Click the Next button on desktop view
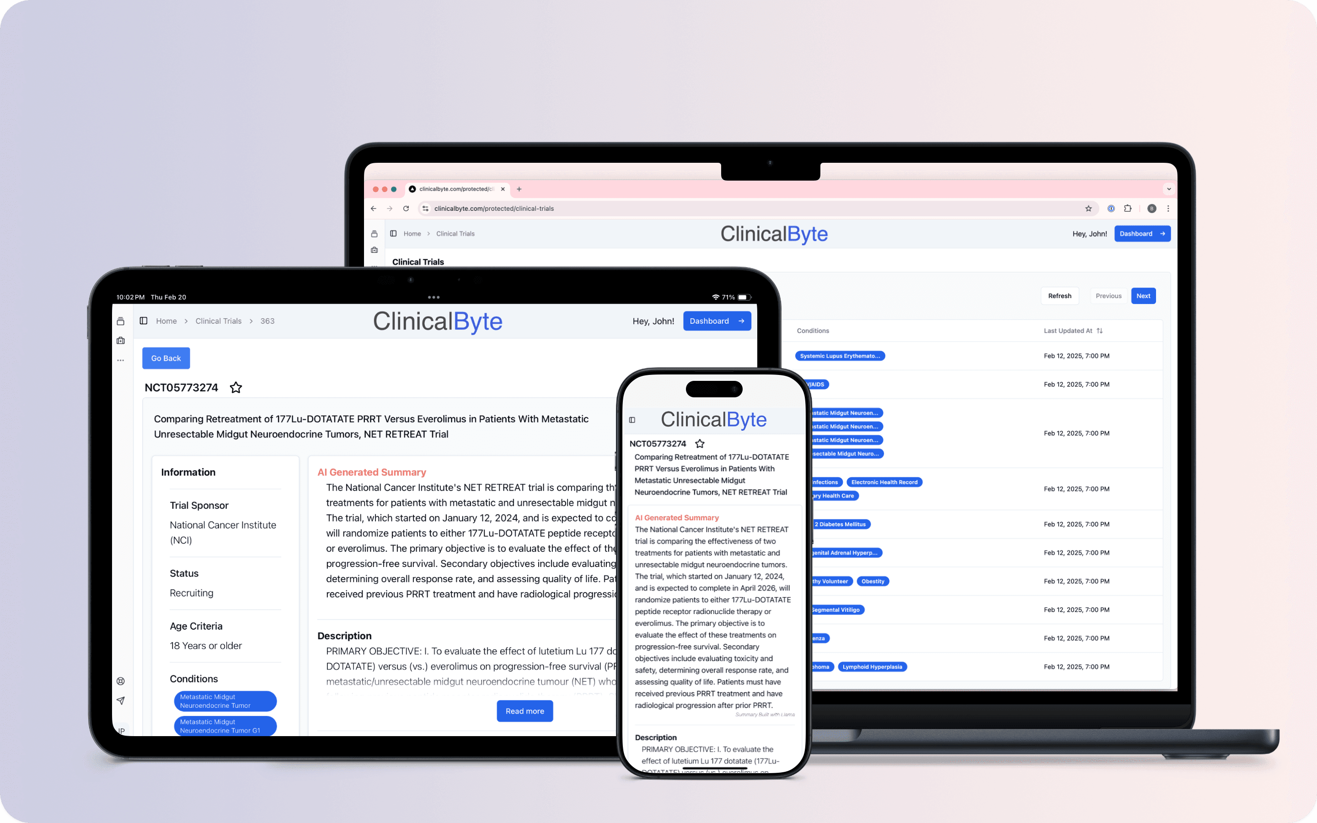This screenshot has height=823, width=1317. coord(1145,296)
